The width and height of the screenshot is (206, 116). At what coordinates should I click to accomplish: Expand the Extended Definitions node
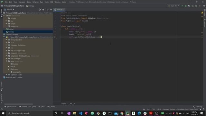click(6, 45)
